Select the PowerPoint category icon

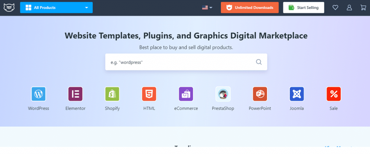[260, 94]
